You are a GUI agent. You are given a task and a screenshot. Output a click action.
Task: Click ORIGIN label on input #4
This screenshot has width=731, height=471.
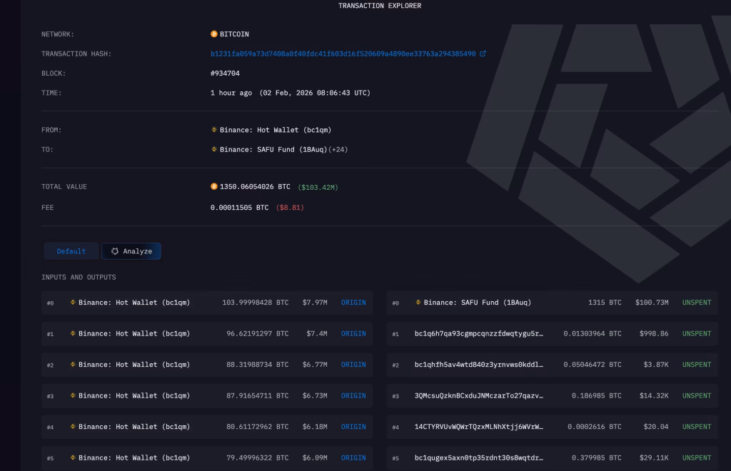point(353,426)
